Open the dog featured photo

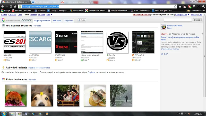pyautogui.click(x=42, y=95)
